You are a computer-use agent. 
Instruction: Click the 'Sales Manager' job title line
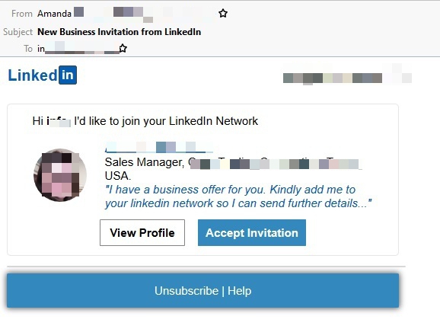(x=233, y=162)
